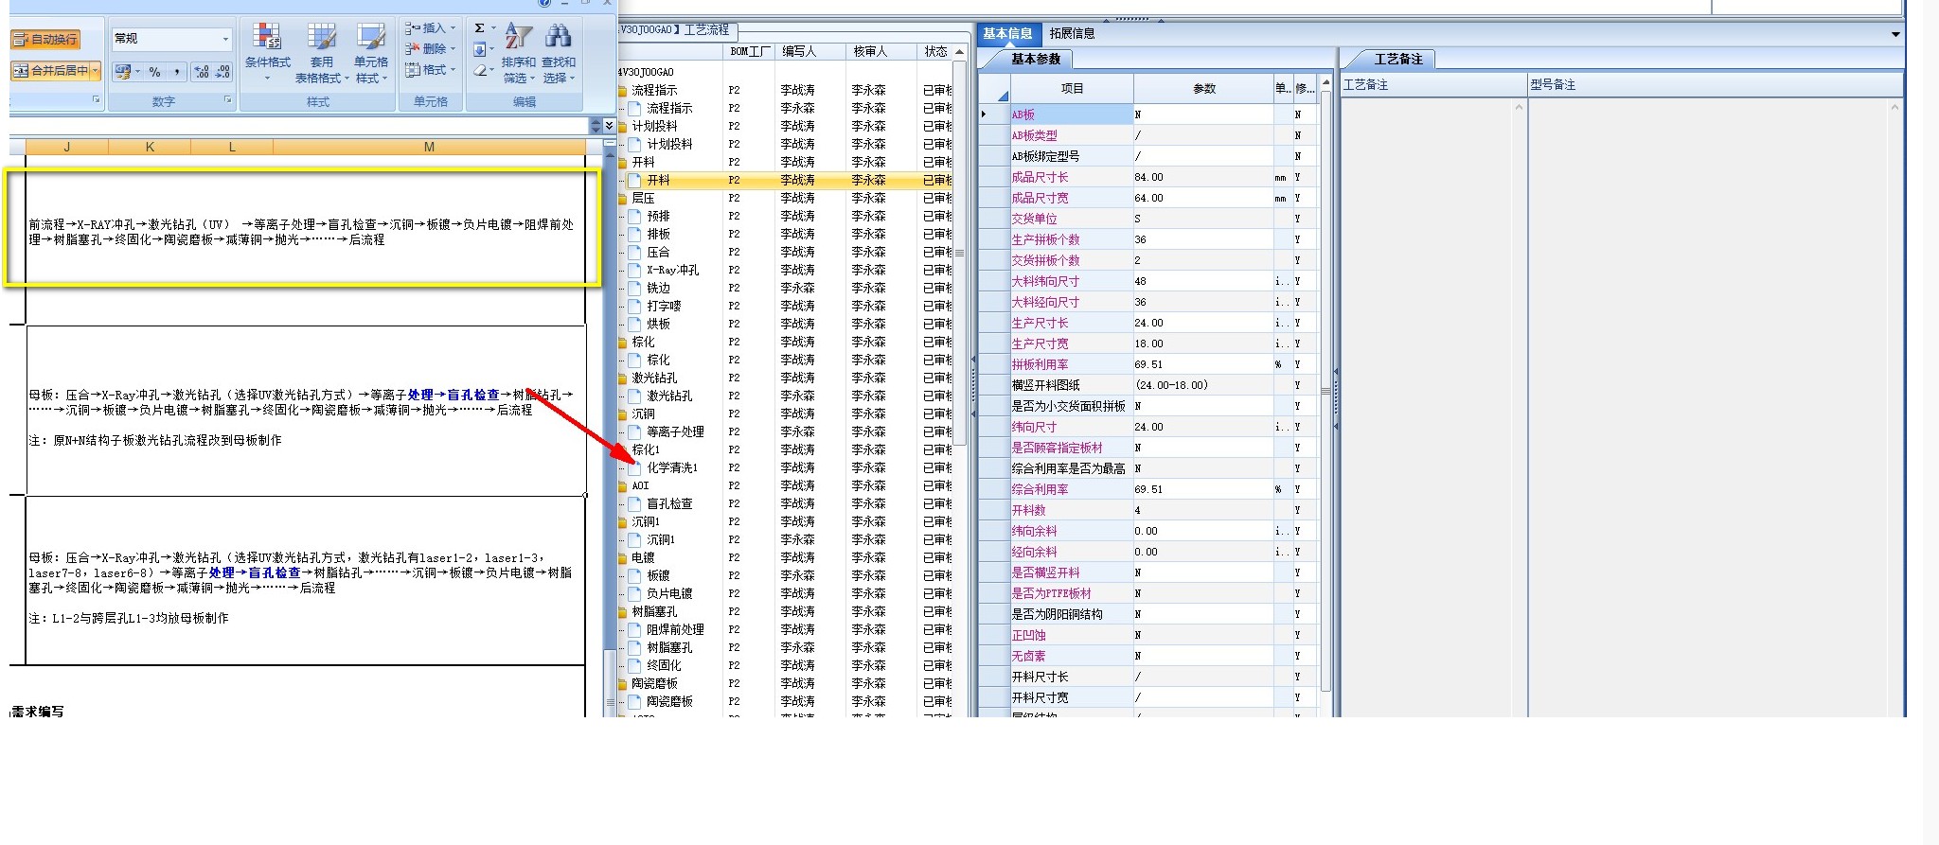1939x845 pixels.
Task: Open the 插入 dropdown arrow
Action: coord(454,27)
